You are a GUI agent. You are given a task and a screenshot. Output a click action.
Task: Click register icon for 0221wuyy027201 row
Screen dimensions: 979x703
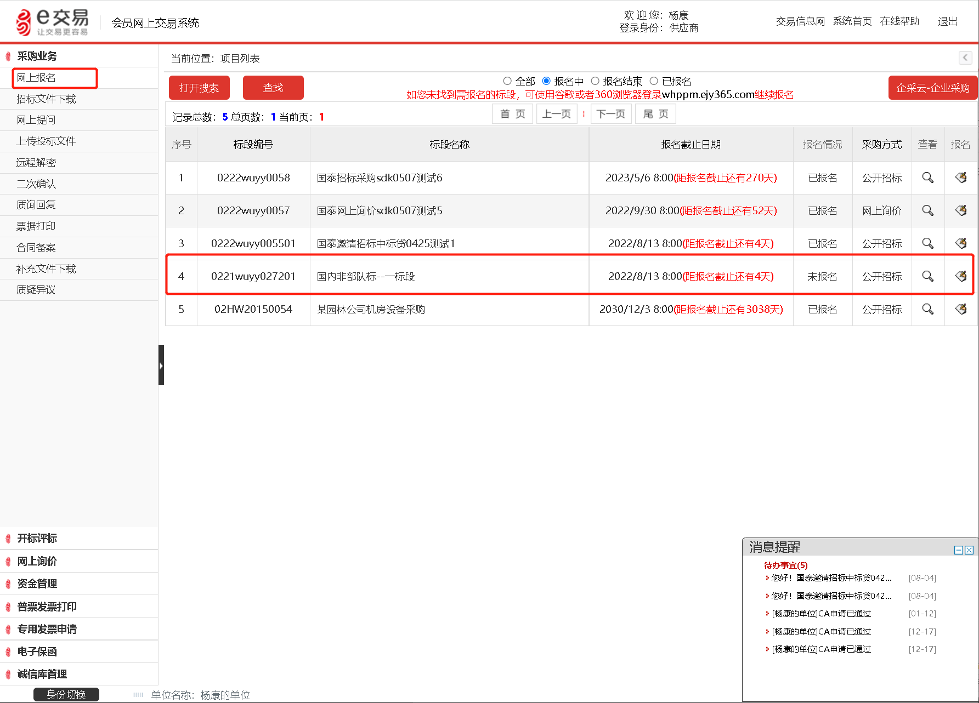[x=961, y=276]
